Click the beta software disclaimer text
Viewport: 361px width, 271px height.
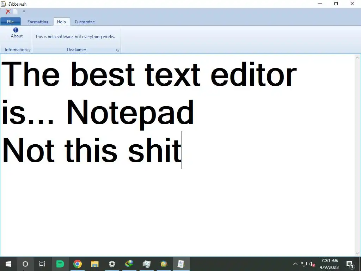tap(75, 37)
